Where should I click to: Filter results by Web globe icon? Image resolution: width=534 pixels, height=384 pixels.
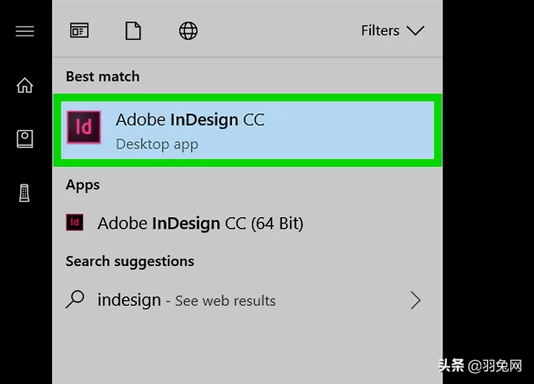pyautogui.click(x=188, y=31)
